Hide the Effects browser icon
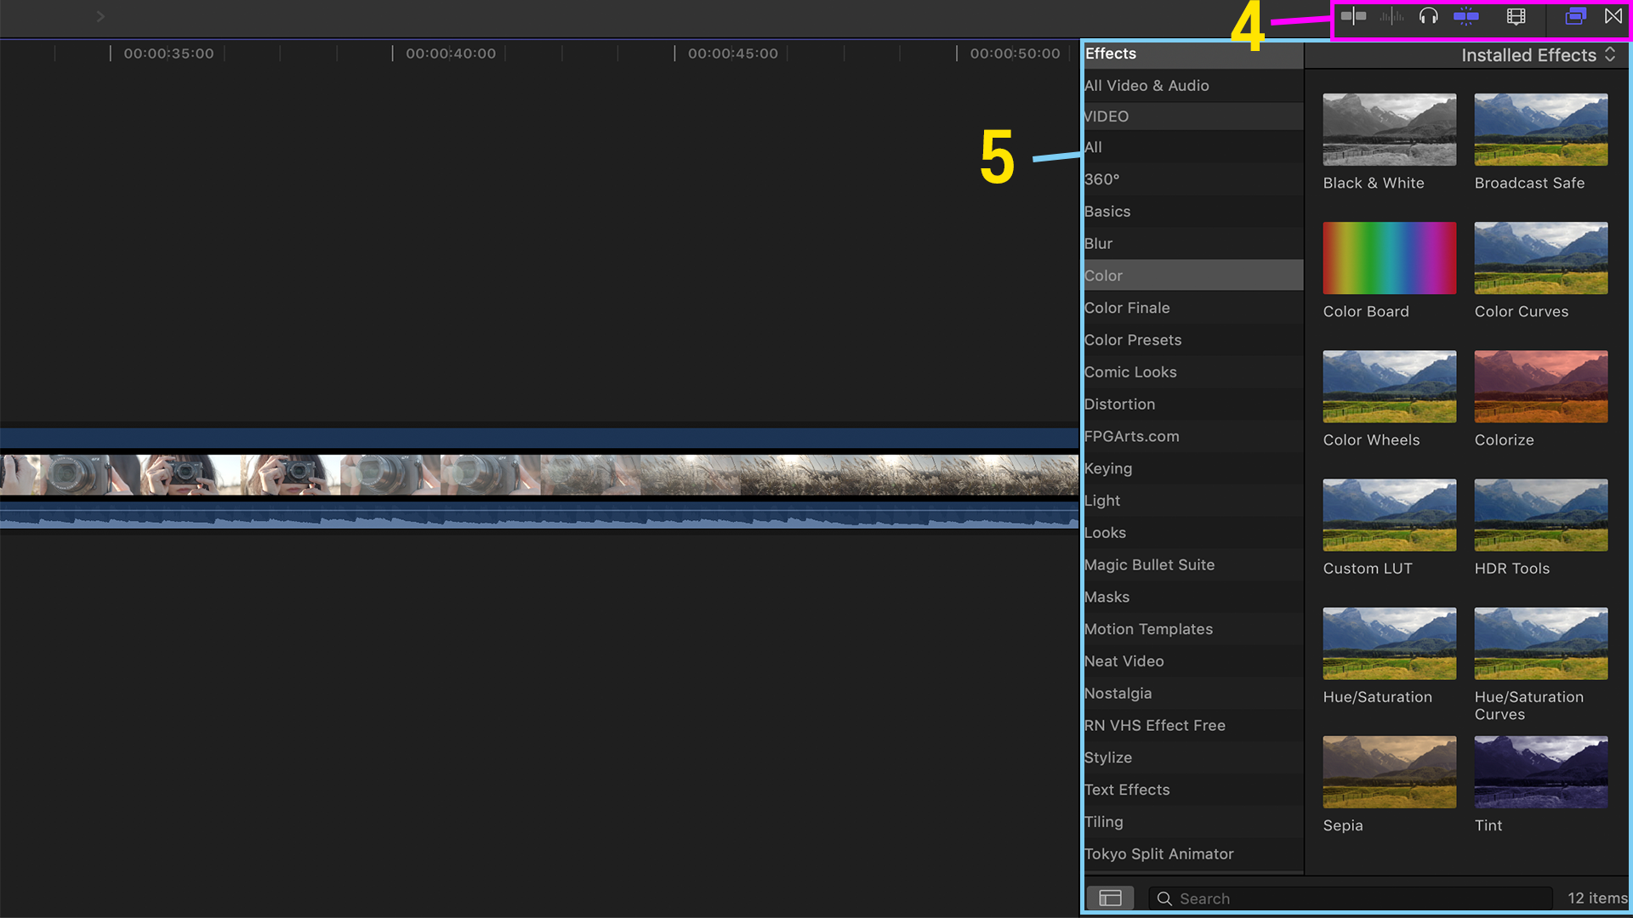 coord(1575,16)
